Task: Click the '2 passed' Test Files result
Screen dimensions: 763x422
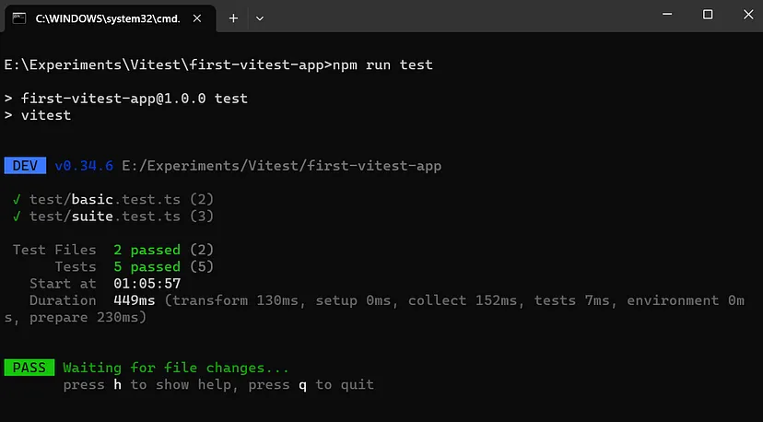Action: tap(147, 250)
